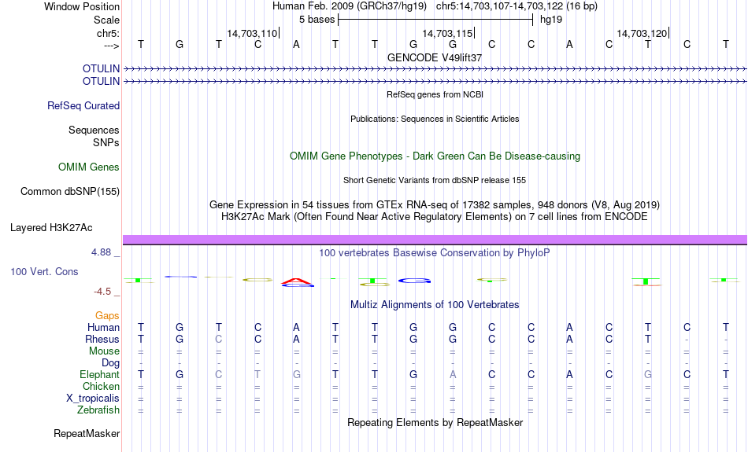The height and width of the screenshot is (452, 748).
Task: Select the Sequences track label
Action: [94, 130]
